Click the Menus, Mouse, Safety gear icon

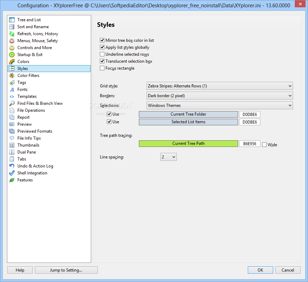pos(12,41)
